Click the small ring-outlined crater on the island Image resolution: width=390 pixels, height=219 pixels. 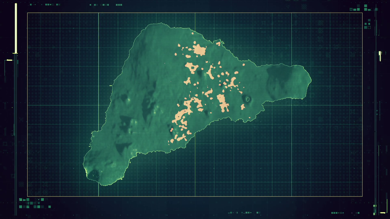point(248,99)
